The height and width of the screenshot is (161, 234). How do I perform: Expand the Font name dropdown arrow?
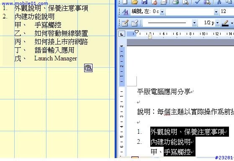tap(216, 11)
